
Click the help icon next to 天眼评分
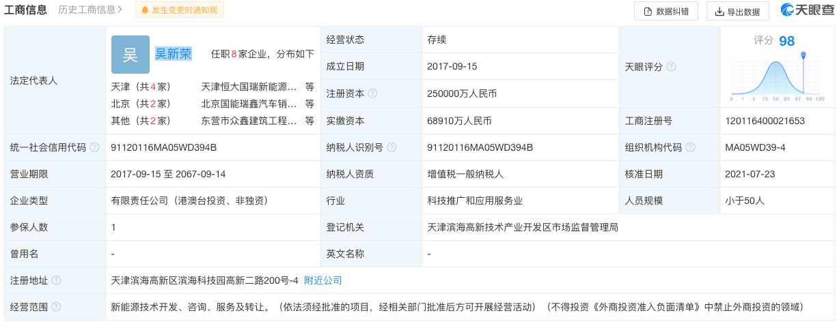click(671, 67)
